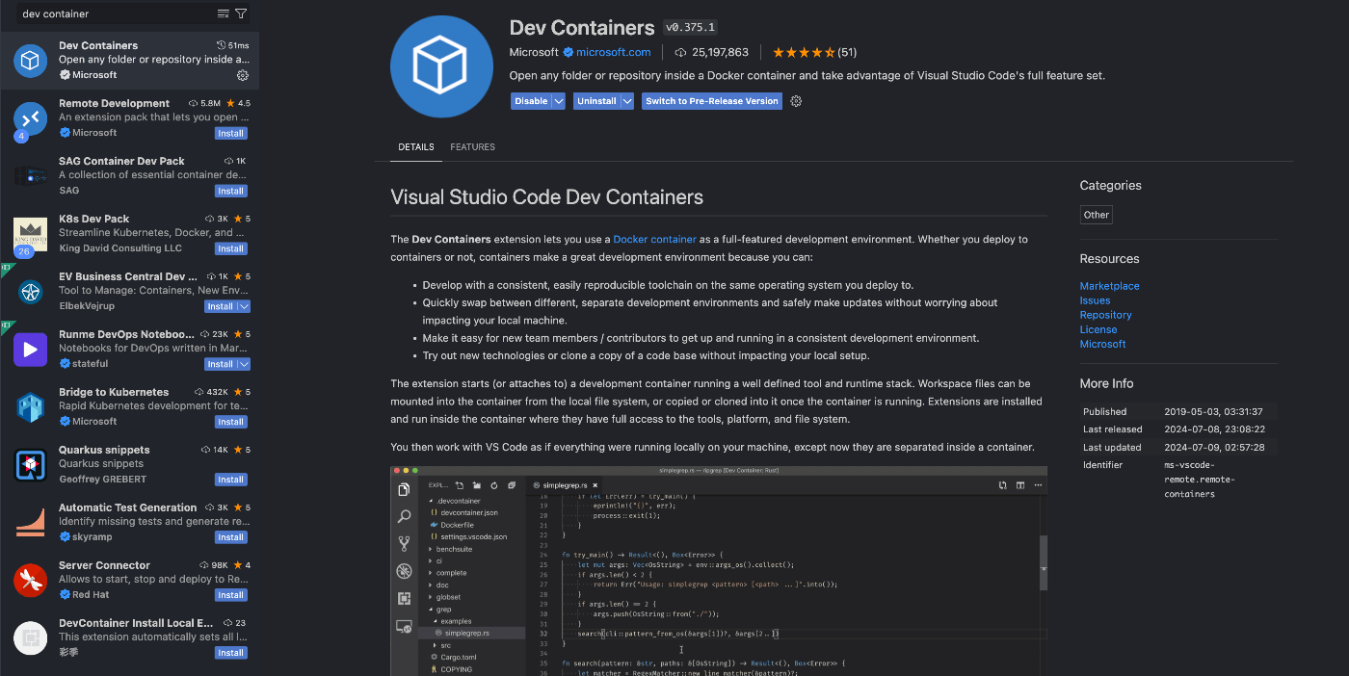Install the K8s Dev Pack extension

point(230,248)
